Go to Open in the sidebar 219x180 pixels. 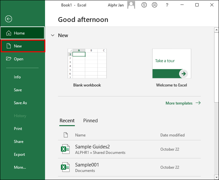(18, 59)
